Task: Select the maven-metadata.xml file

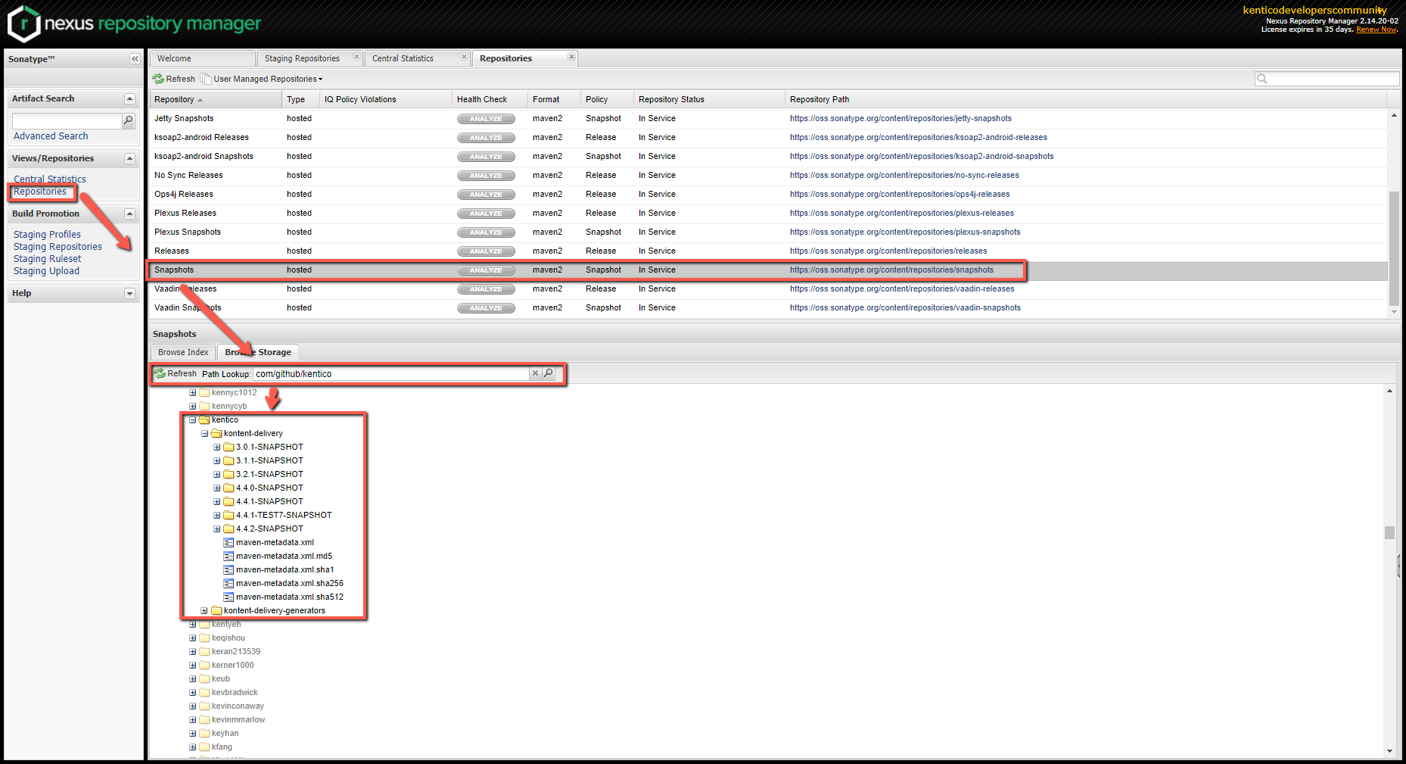Action: click(x=275, y=542)
